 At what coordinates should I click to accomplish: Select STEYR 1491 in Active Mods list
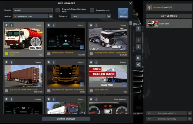tap(169, 24)
